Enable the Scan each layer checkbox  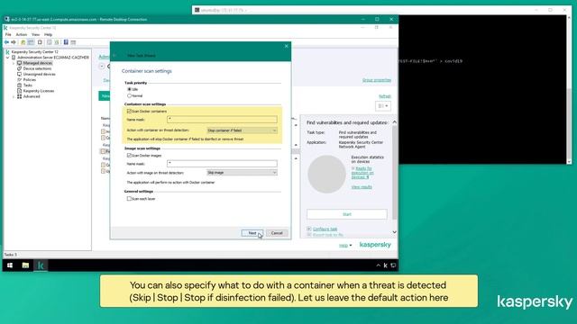coord(129,199)
